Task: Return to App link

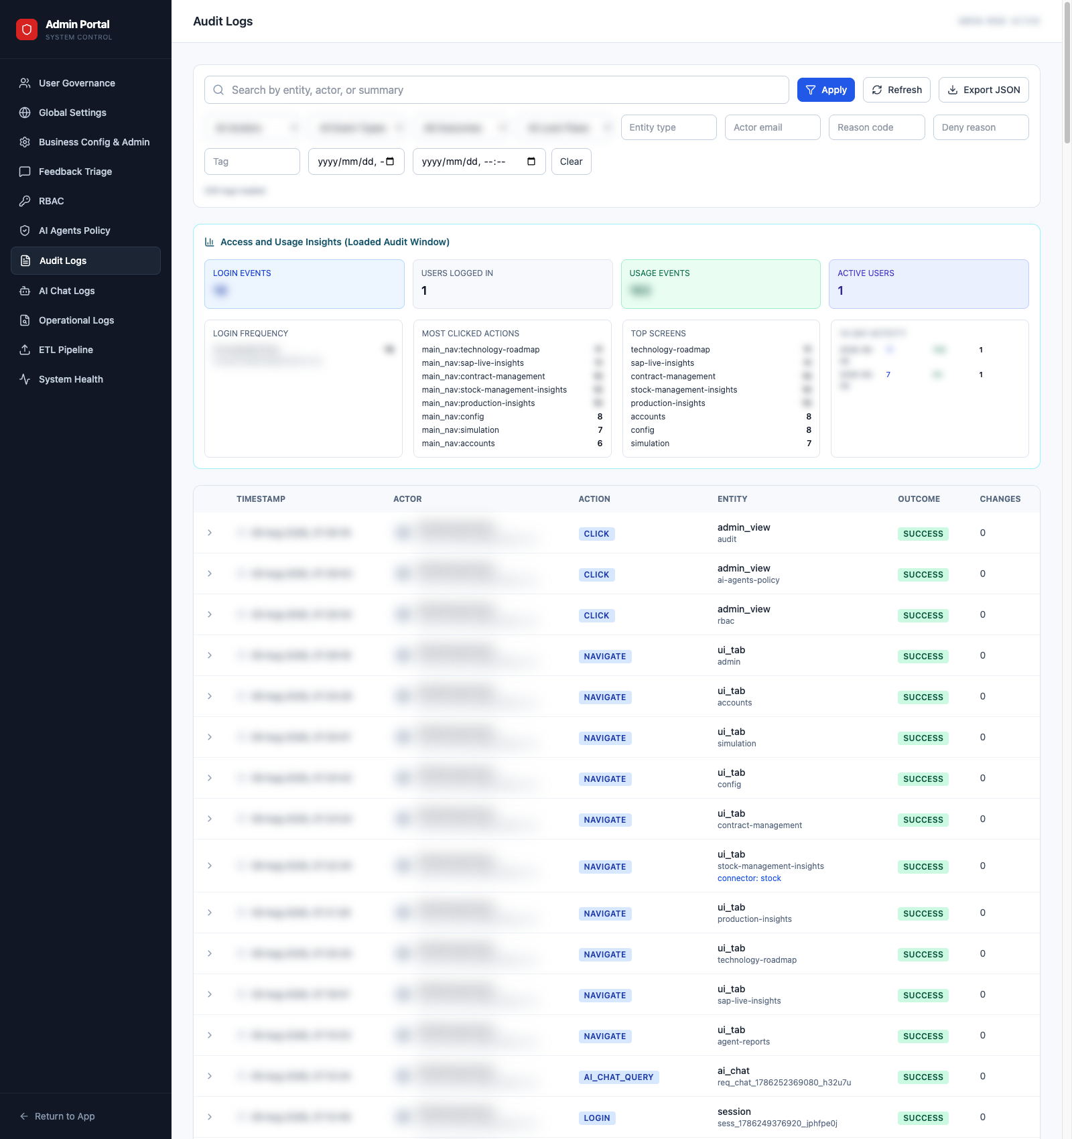Action: click(x=58, y=1116)
